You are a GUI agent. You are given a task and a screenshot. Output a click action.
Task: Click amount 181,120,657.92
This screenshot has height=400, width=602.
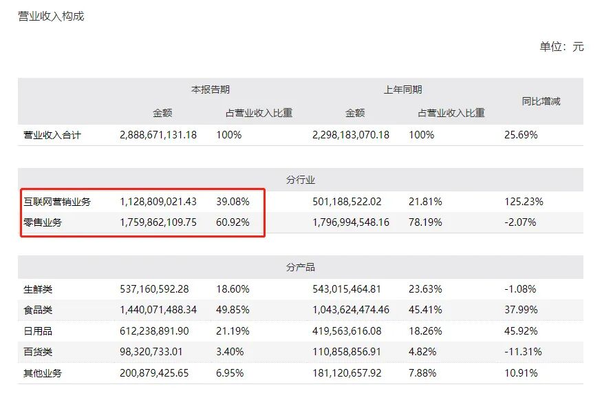[x=347, y=372]
